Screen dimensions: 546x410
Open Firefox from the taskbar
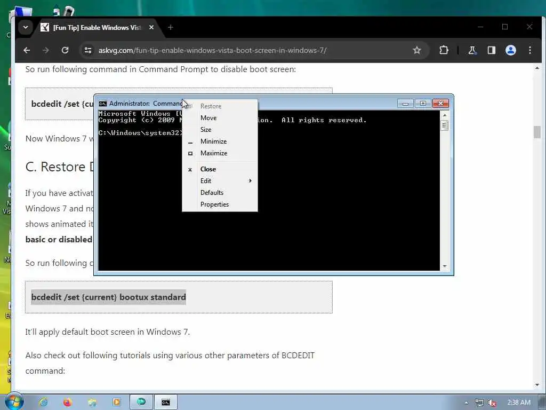coord(68,403)
